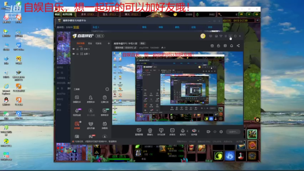Add 手机投屏 phone mirroring source
Screen dimensions: 304x171
click(x=161, y=131)
